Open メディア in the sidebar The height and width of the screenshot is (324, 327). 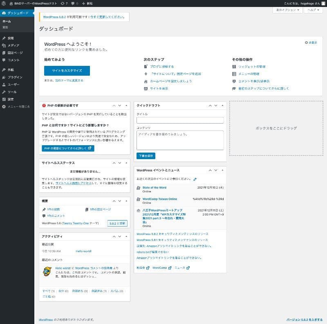13,45
